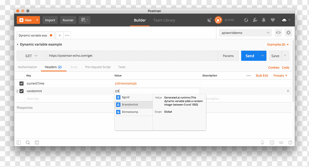Send the request
Image resolution: width=309 pixels, height=167 pixels.
[x=250, y=56]
